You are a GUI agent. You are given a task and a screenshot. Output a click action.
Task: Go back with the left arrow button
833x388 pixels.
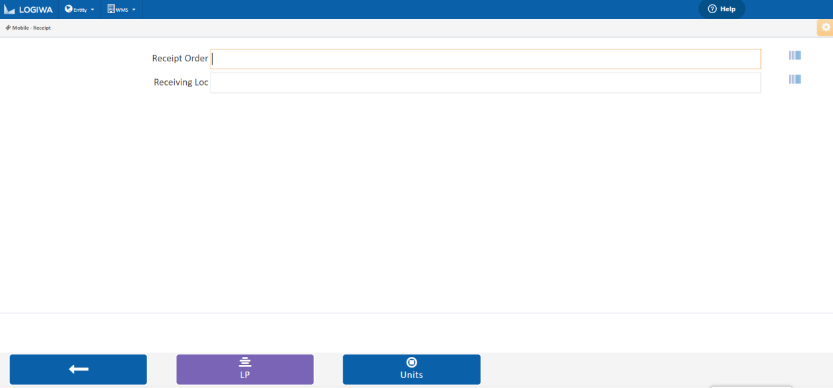(x=78, y=370)
